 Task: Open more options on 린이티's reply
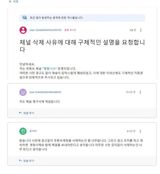140,131
